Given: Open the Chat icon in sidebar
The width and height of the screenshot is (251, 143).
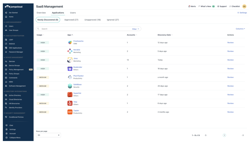Looking at the screenshot, I should point(6,125).
